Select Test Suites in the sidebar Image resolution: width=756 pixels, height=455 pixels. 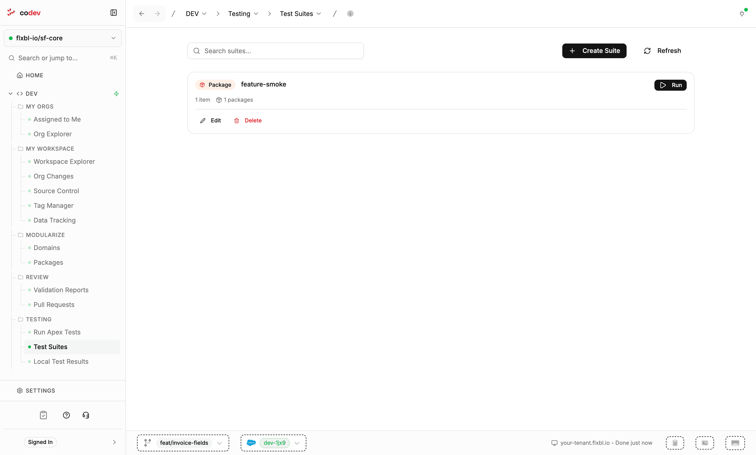72,347
